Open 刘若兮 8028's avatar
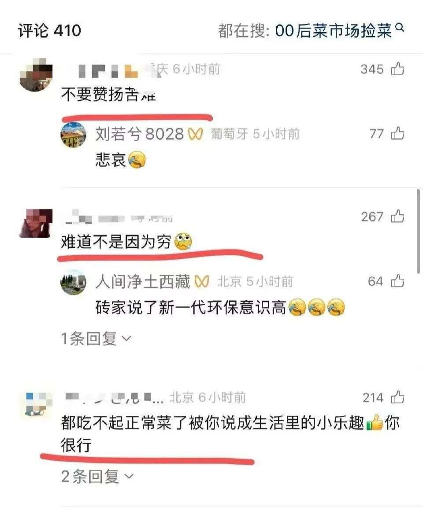The height and width of the screenshot is (511, 423). tap(73, 134)
